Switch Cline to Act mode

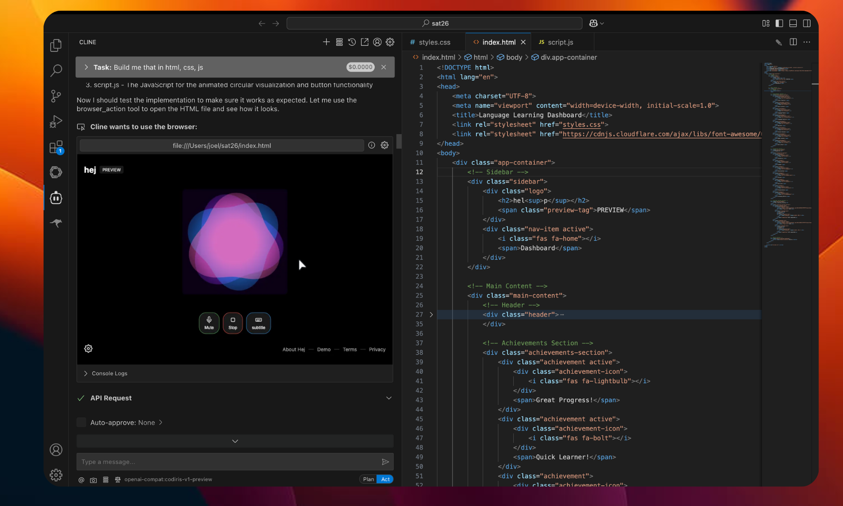coord(385,479)
